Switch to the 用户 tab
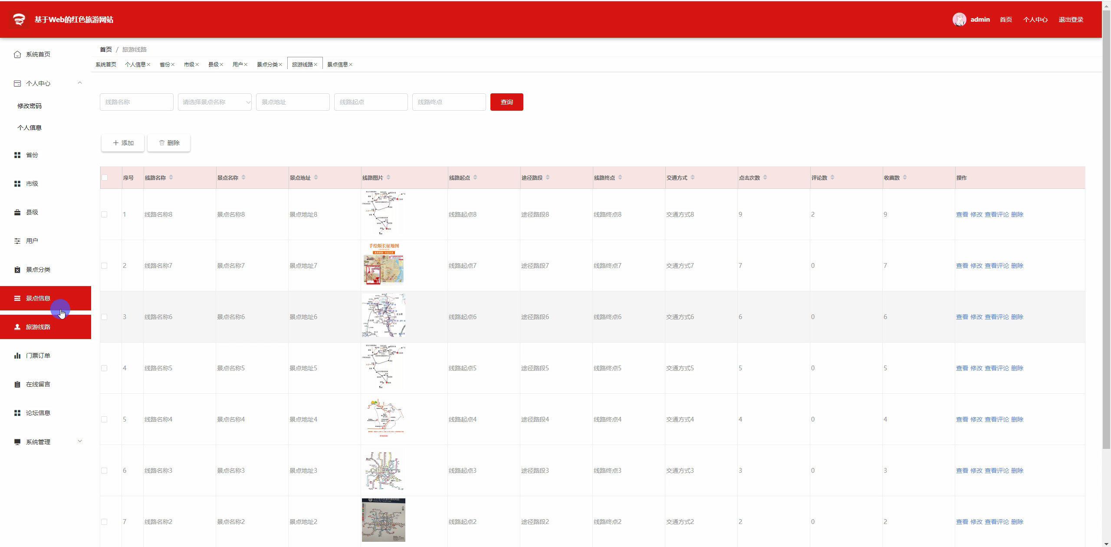 (x=237, y=65)
